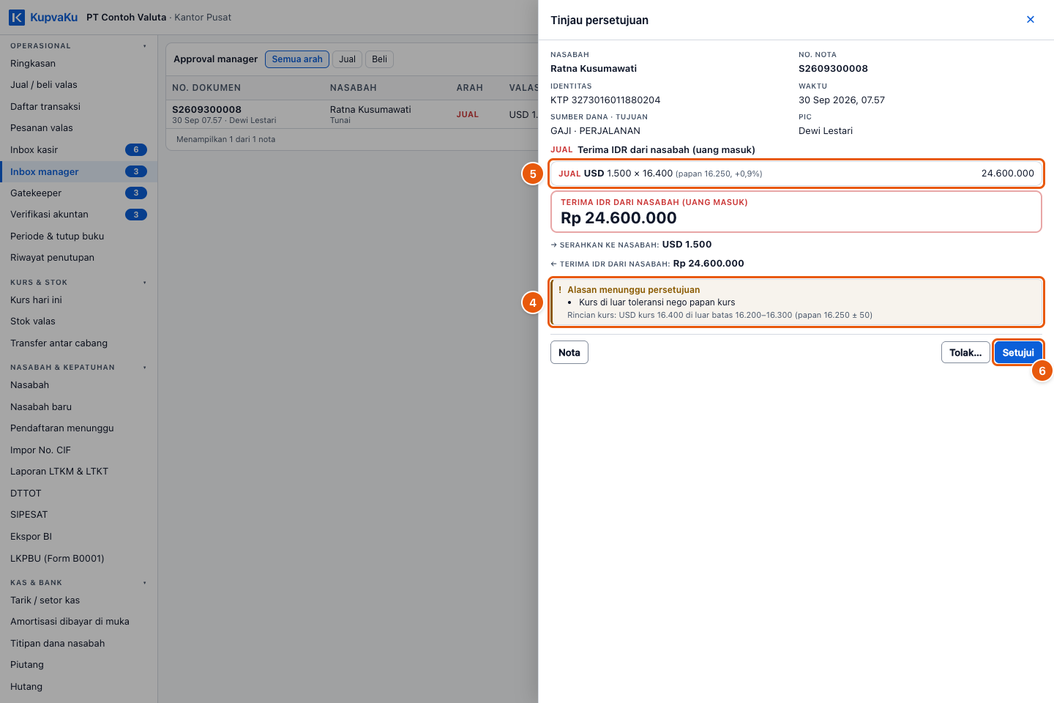This screenshot has width=1054, height=703.
Task: Open Ringkasan in the sidebar
Action: [x=79, y=64]
